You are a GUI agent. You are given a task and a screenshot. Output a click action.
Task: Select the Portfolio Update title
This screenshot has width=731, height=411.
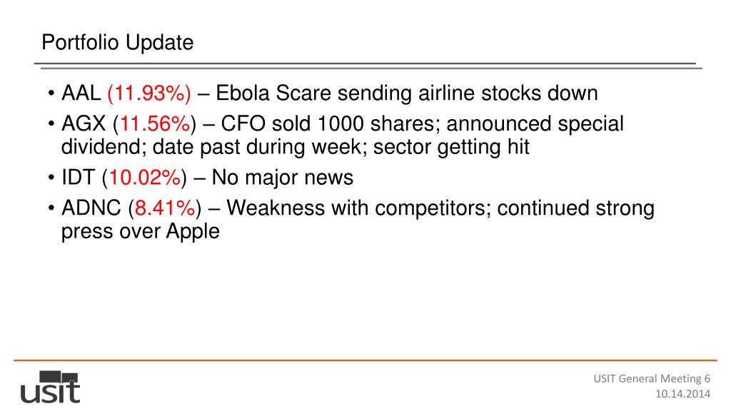tap(118, 42)
